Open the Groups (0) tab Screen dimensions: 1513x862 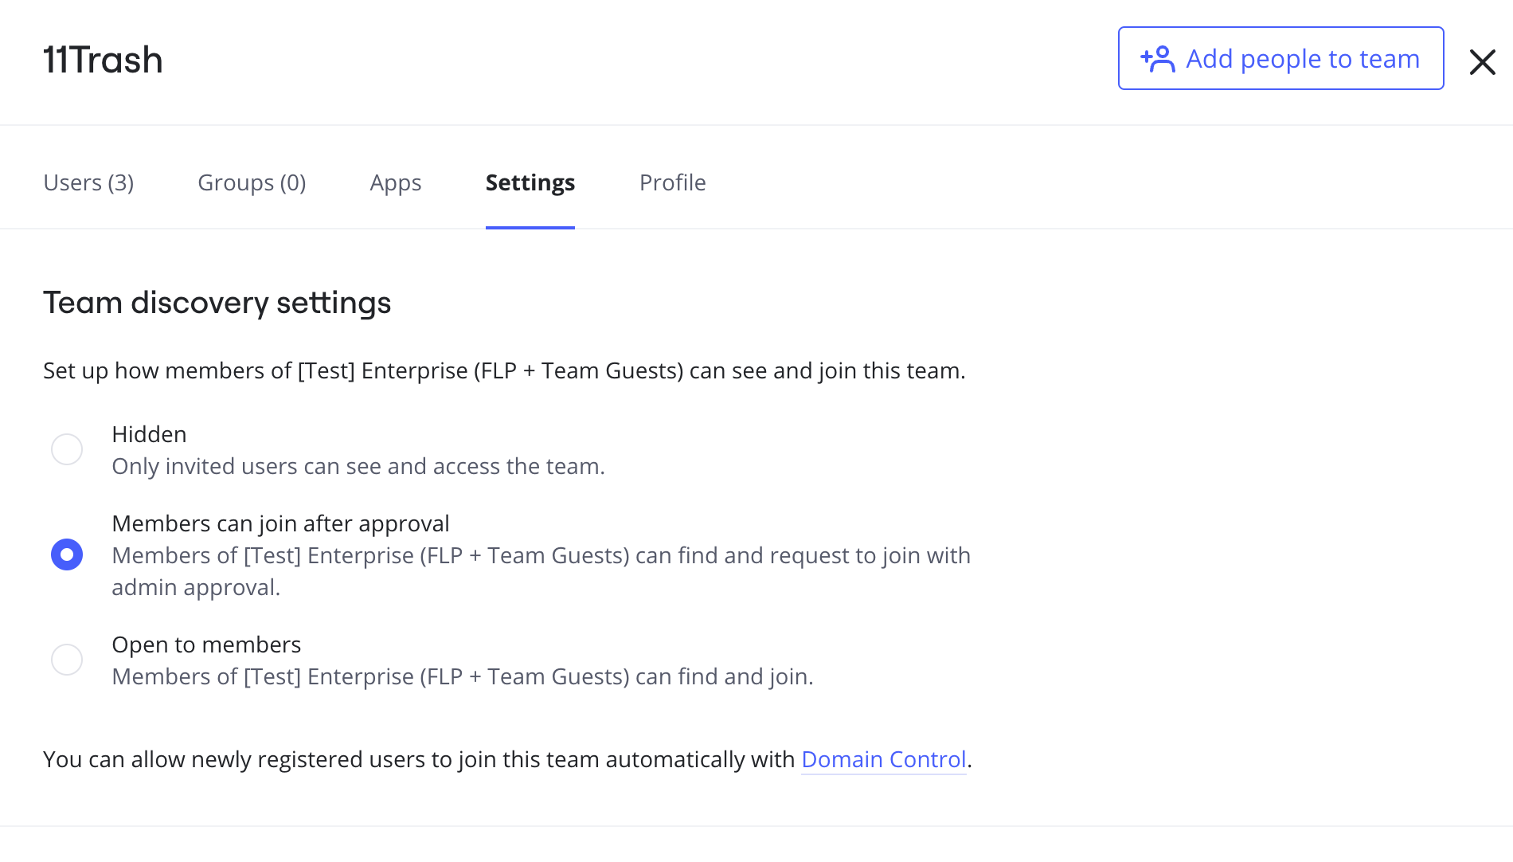[x=252, y=182]
